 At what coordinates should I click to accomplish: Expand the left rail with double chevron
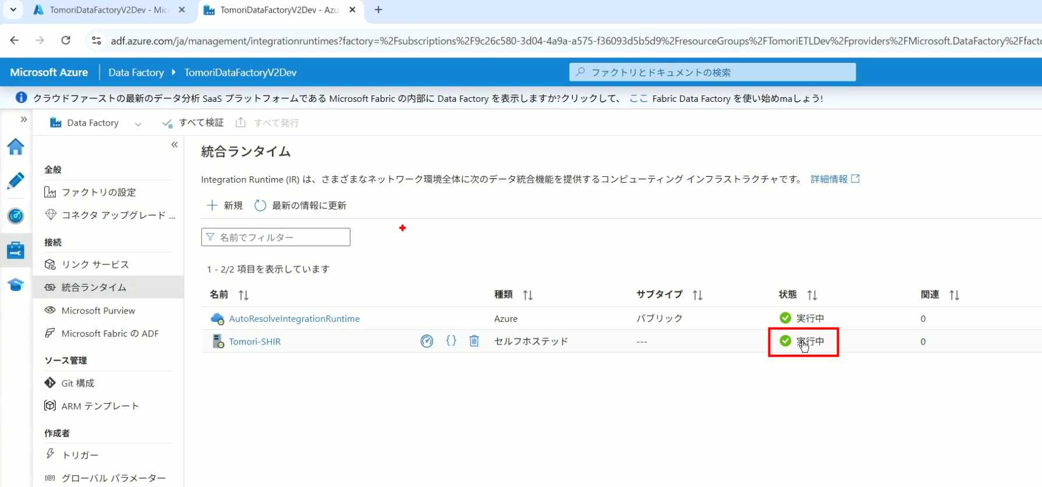(24, 119)
